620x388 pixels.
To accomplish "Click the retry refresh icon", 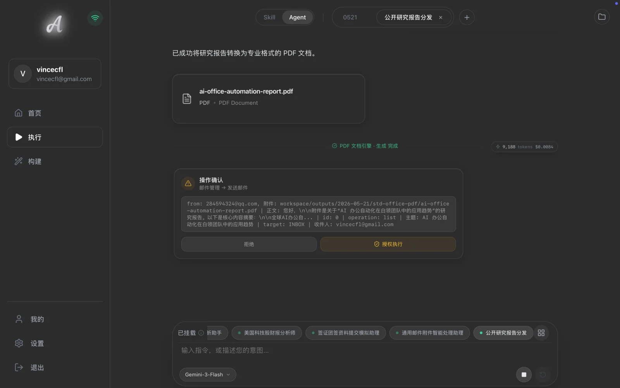I will (x=542, y=374).
